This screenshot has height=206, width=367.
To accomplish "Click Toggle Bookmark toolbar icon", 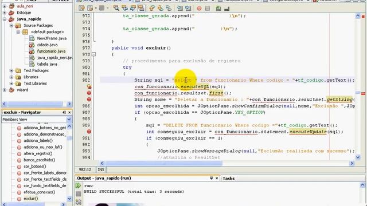I will pyautogui.click(x=169, y=9).
